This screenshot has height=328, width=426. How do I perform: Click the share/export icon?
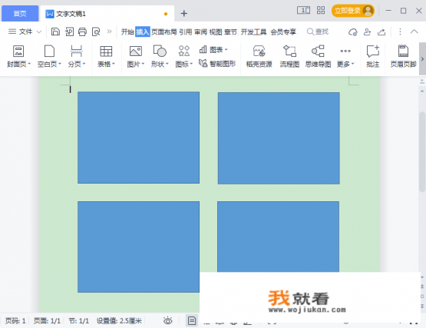[381, 32]
